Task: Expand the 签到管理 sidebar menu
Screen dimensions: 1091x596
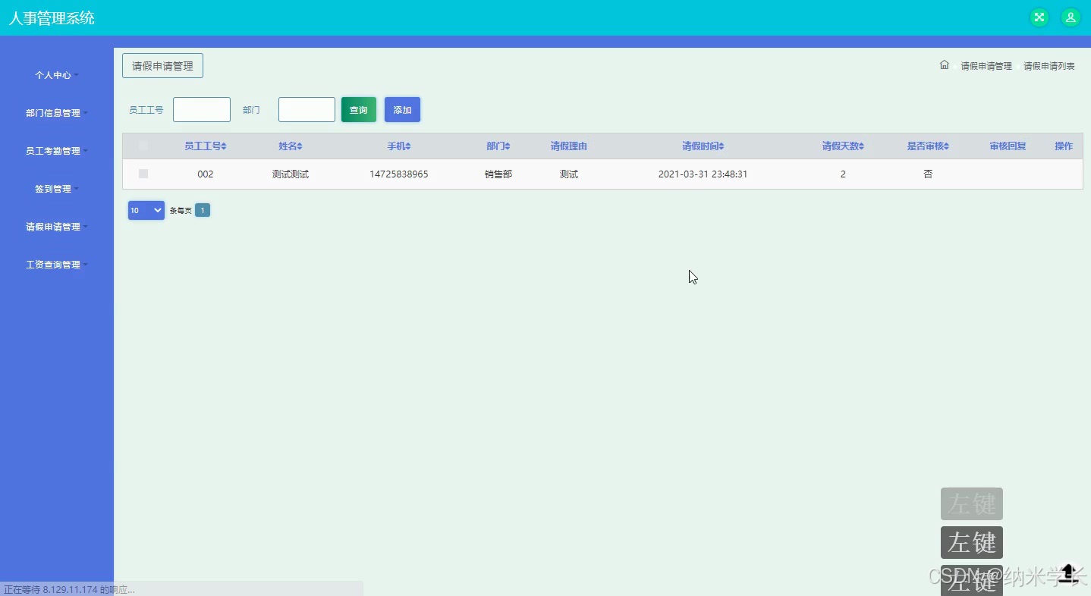Action: point(57,189)
